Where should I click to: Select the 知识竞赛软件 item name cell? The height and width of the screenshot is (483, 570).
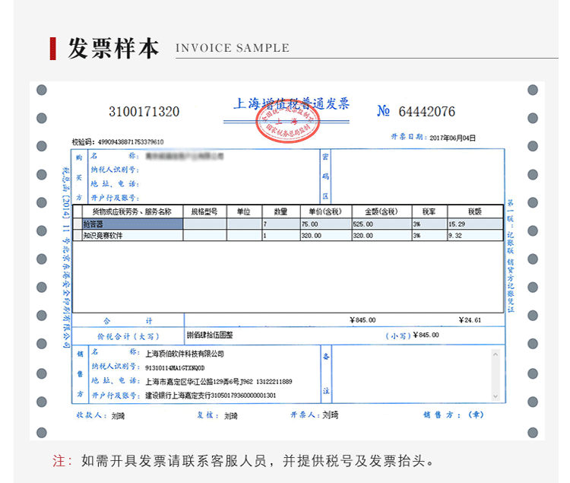pos(131,236)
